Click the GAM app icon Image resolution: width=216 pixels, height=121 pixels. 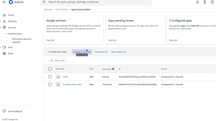[58, 77]
